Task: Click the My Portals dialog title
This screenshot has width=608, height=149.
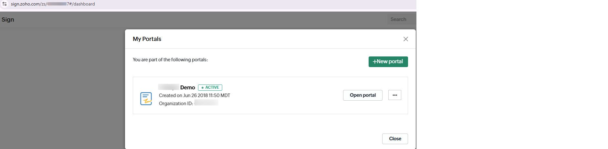Action: point(147,39)
